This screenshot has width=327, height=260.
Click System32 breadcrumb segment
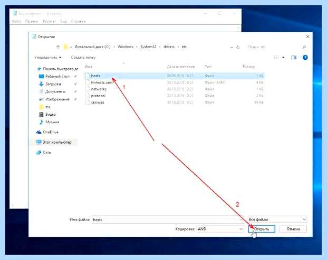click(148, 47)
